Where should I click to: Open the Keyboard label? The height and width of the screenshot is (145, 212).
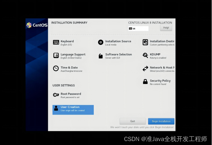tap(67, 41)
